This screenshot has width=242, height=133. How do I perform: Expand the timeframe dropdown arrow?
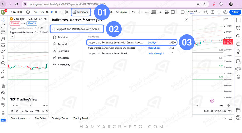coord(60,12)
